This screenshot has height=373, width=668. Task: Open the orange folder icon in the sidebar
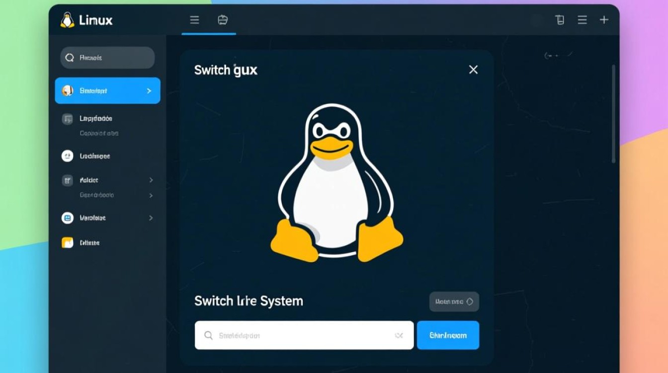68,242
